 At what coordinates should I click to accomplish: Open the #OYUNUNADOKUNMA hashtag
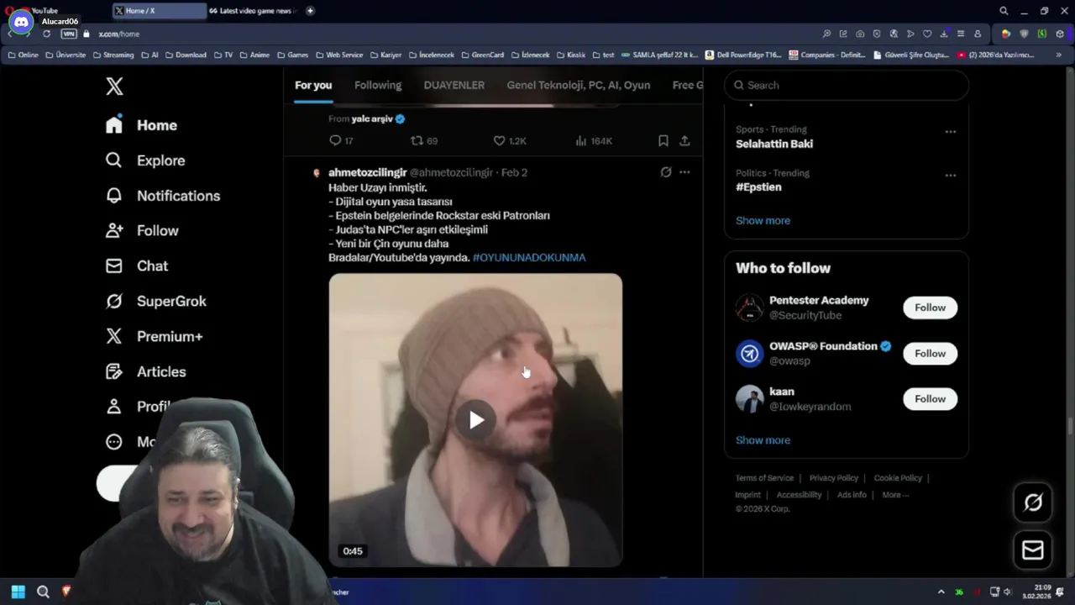529,257
